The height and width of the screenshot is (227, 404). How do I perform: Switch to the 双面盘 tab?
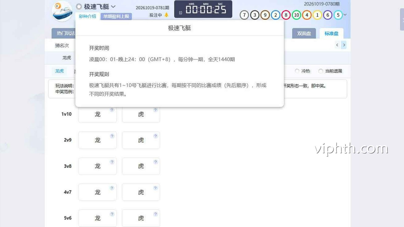[304, 33]
